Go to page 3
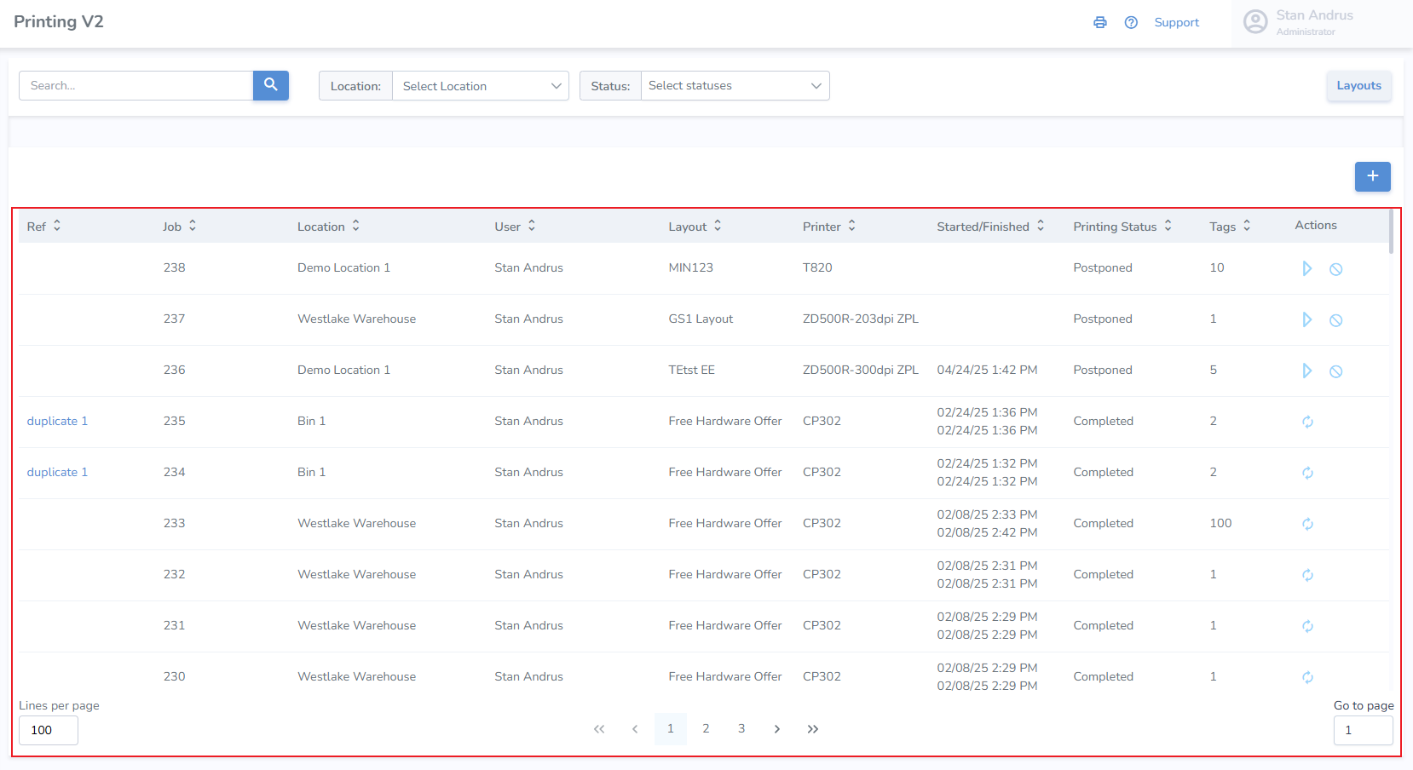The image size is (1413, 770). click(741, 729)
